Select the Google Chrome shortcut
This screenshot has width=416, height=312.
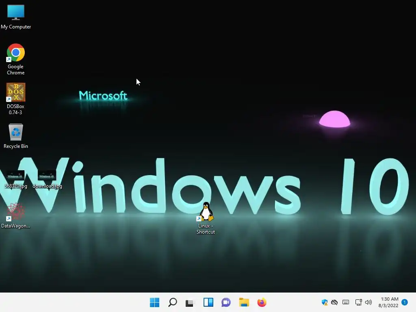tap(16, 59)
